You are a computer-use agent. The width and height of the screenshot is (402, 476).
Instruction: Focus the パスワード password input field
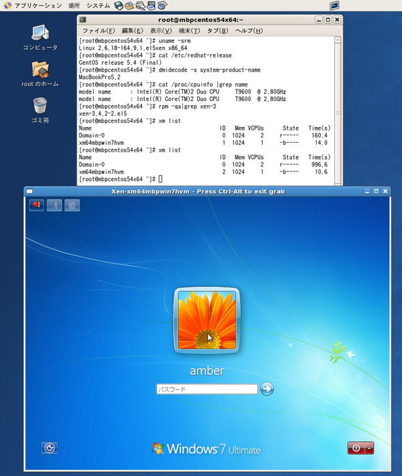(x=207, y=389)
